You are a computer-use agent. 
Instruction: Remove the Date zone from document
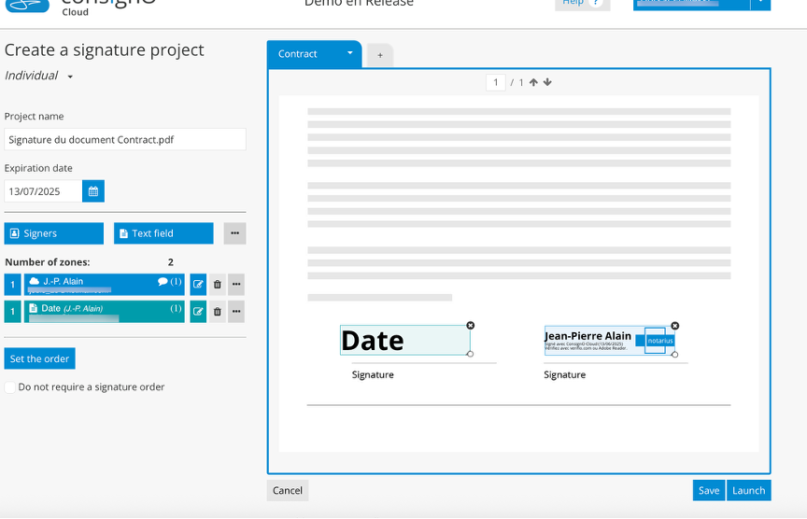point(470,326)
